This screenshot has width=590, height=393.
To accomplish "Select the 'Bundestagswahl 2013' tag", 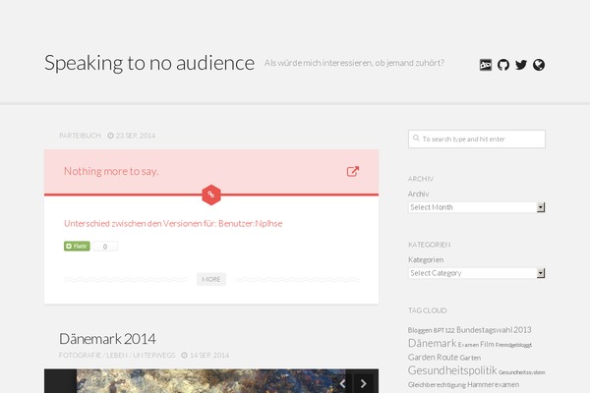I will [x=494, y=330].
